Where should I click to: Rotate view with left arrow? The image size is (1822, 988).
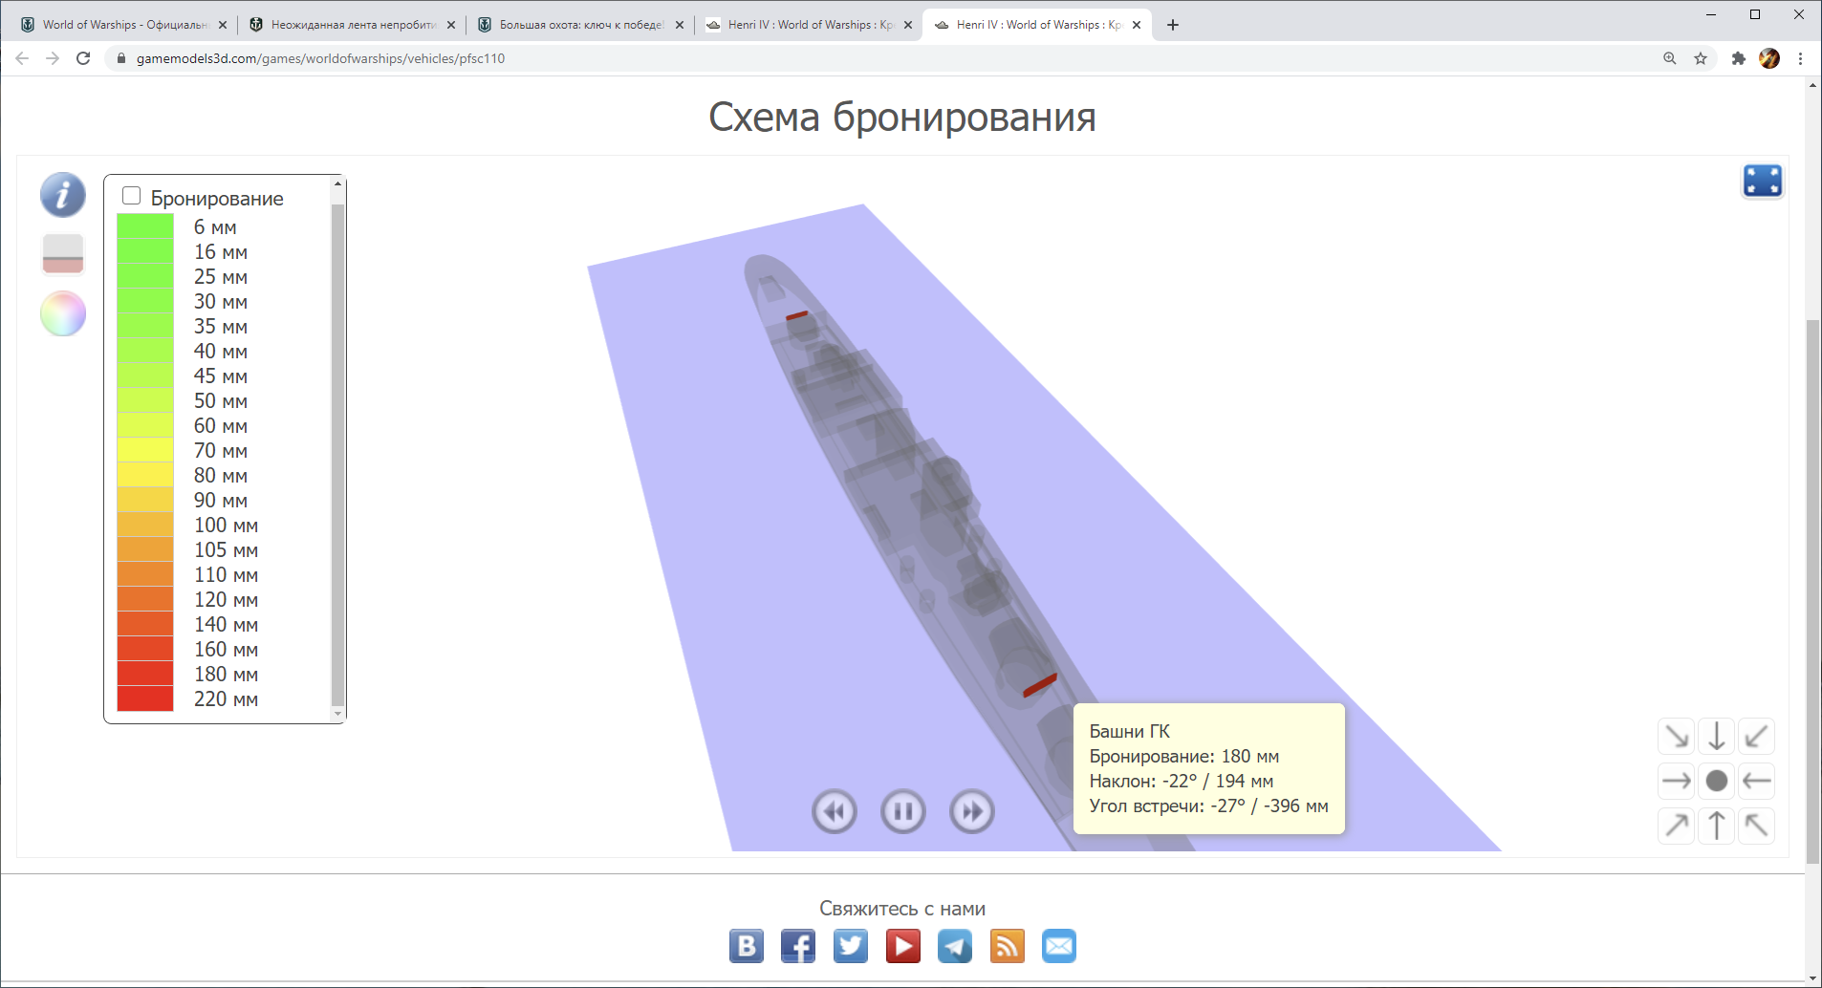click(x=1757, y=781)
